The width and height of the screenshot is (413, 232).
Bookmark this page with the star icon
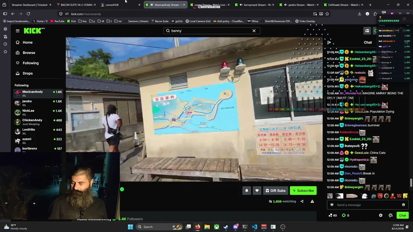tap(327, 14)
